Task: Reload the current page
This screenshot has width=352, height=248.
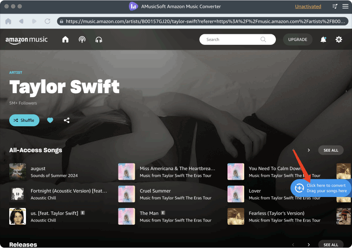Action: pyautogui.click(x=48, y=21)
